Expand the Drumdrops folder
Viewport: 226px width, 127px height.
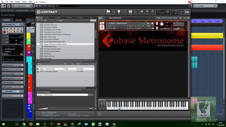[x=41, y=51]
